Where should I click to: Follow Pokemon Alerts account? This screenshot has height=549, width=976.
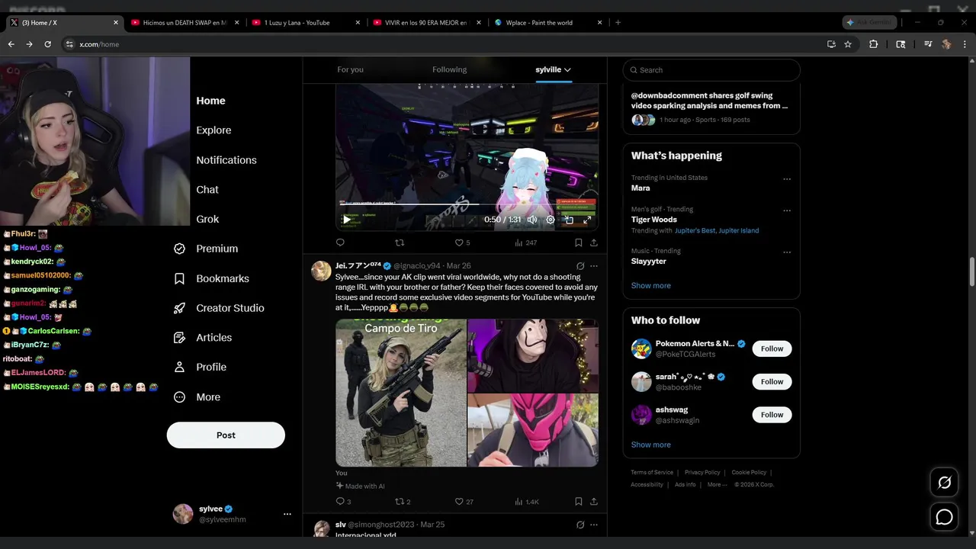[772, 348]
